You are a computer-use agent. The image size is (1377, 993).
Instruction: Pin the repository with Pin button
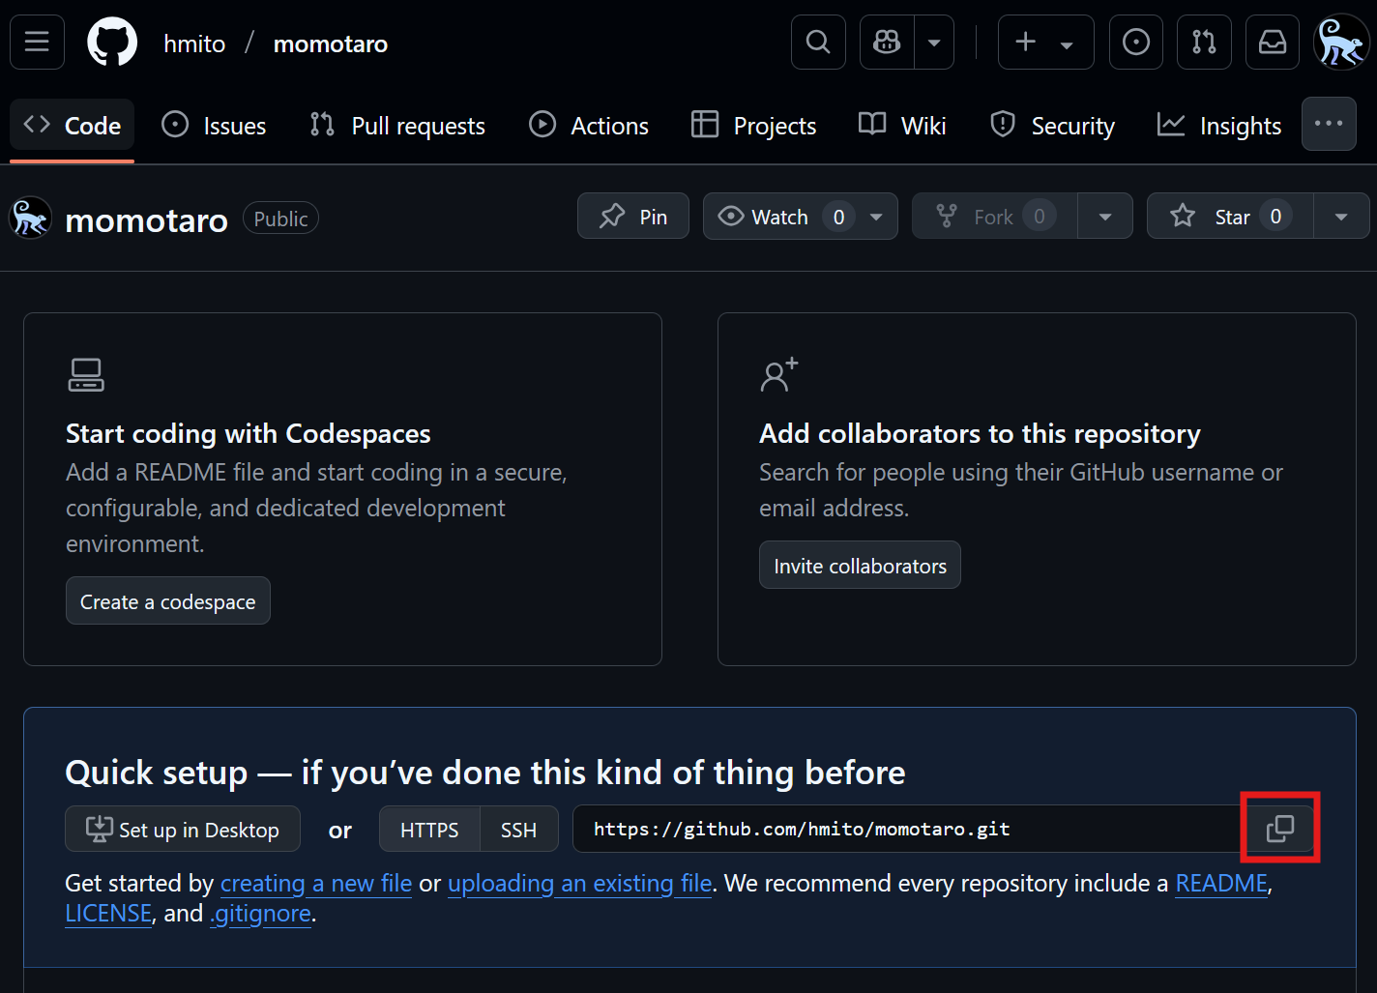coord(633,216)
